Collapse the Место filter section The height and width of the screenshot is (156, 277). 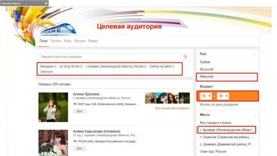coord(254,115)
